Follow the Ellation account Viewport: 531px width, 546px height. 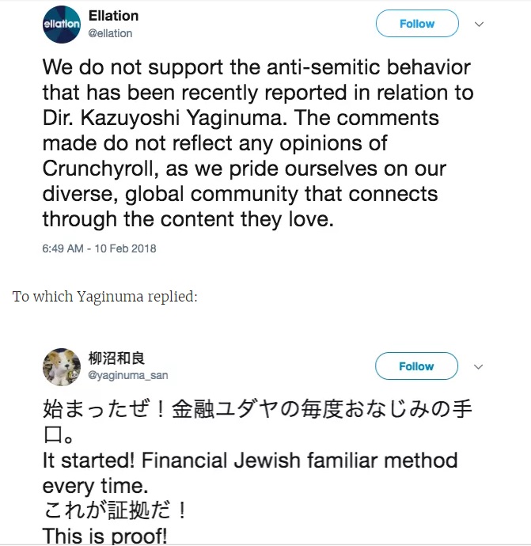click(416, 24)
